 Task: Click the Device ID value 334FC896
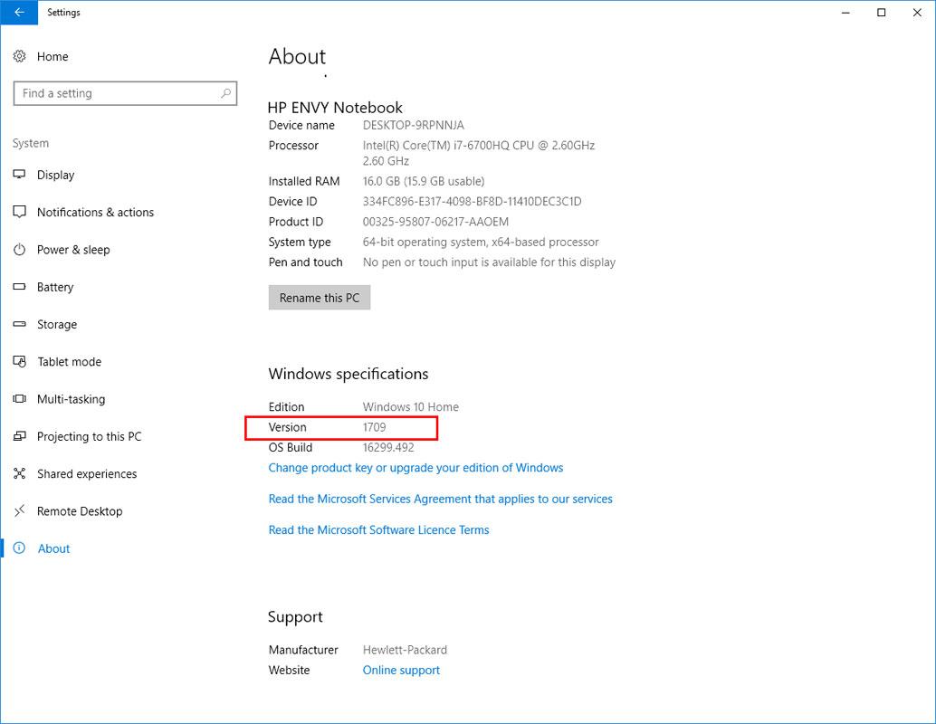pos(472,202)
